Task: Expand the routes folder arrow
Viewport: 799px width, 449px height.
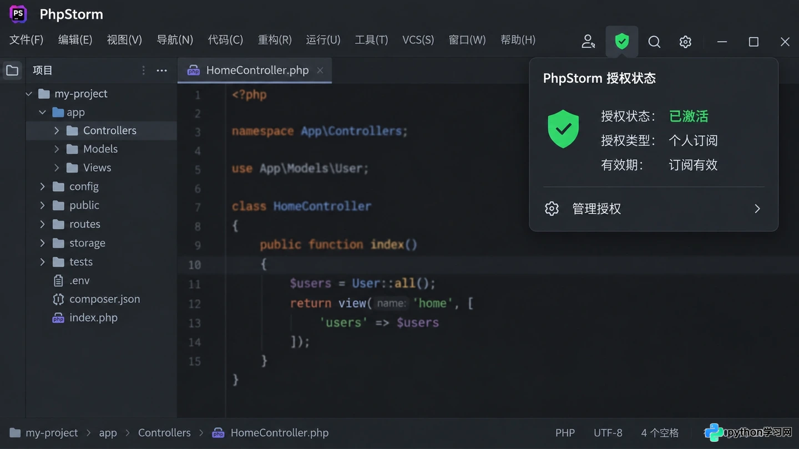Action: (43, 225)
